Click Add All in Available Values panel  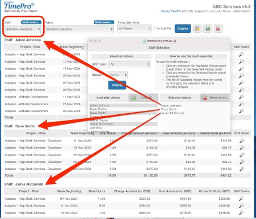143,98
